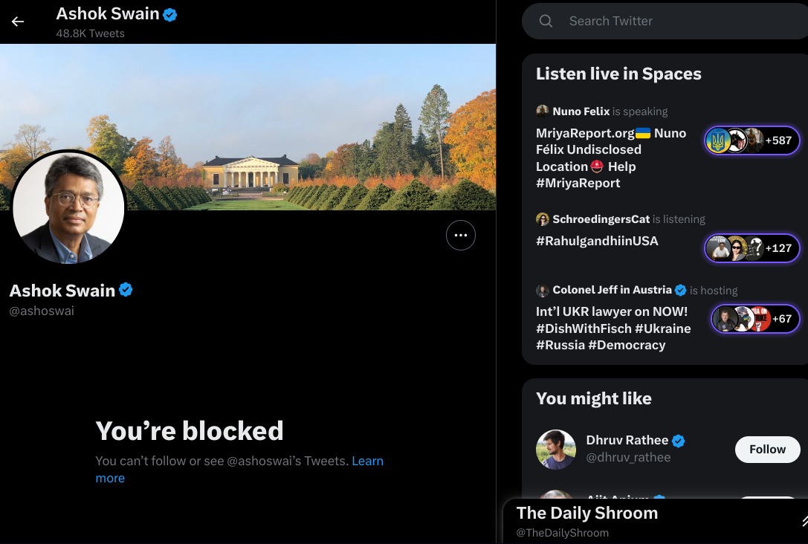The height and width of the screenshot is (544, 808).
Task: Click verified badge beside Ashok Swain profile name
Action: tap(126, 290)
